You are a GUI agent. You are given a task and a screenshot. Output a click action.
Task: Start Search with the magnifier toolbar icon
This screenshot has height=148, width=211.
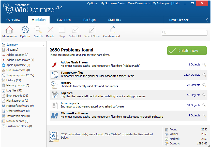click(x=38, y=30)
